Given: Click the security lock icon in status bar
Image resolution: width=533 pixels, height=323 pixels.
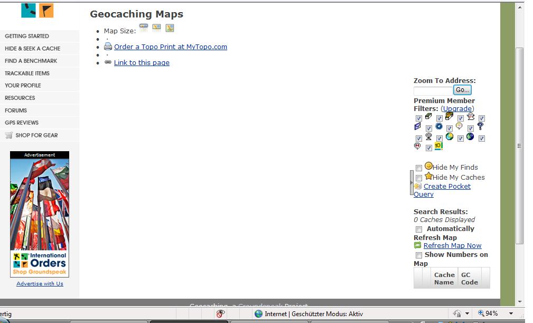Looking at the screenshot, I should pos(457,313).
